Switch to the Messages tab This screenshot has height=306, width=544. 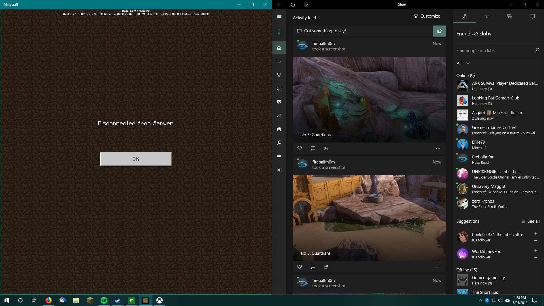509,16
